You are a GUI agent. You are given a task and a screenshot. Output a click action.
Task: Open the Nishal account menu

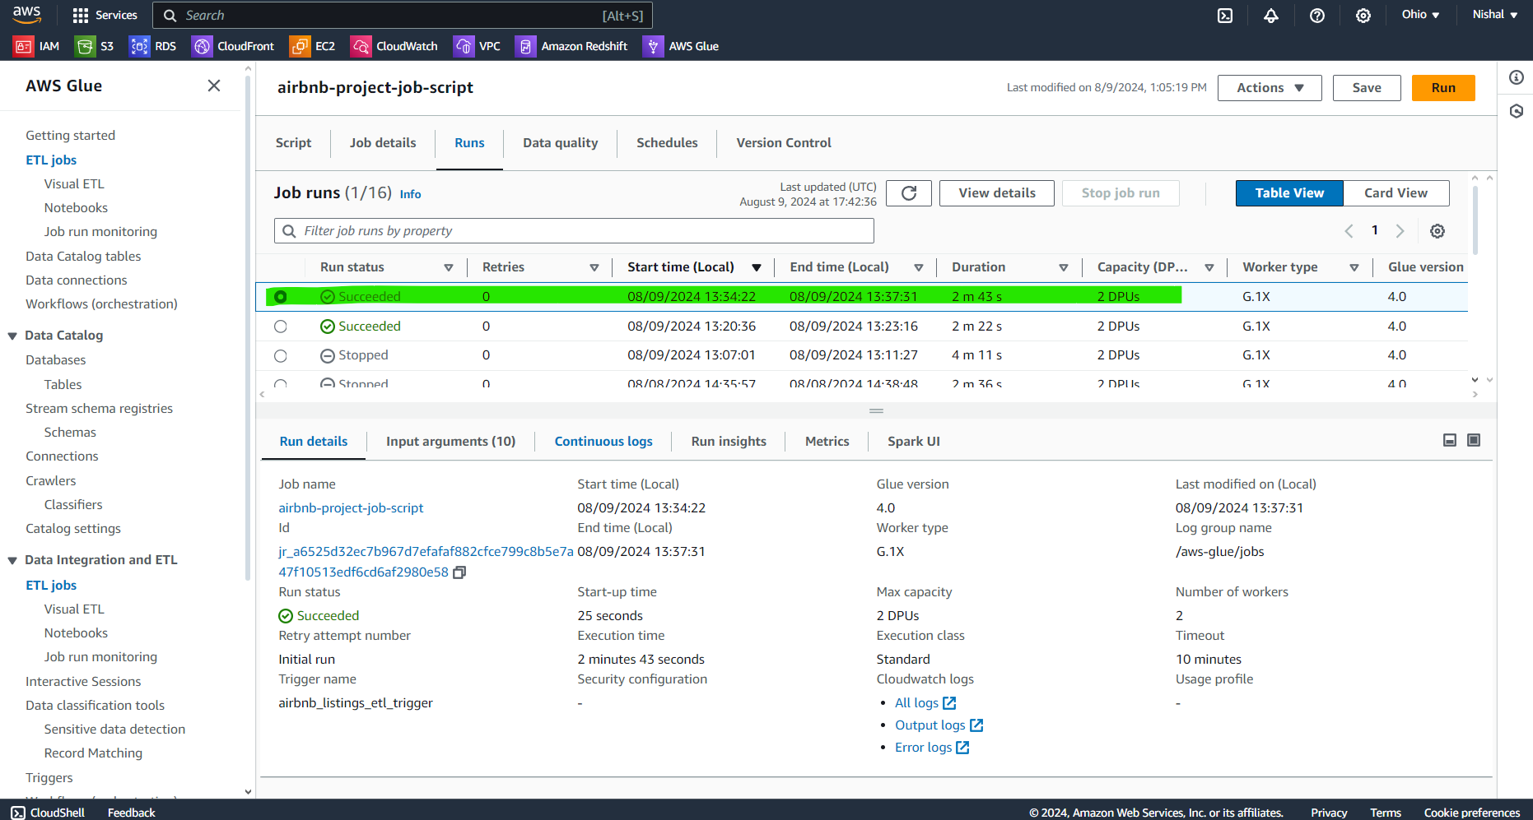tap(1495, 15)
